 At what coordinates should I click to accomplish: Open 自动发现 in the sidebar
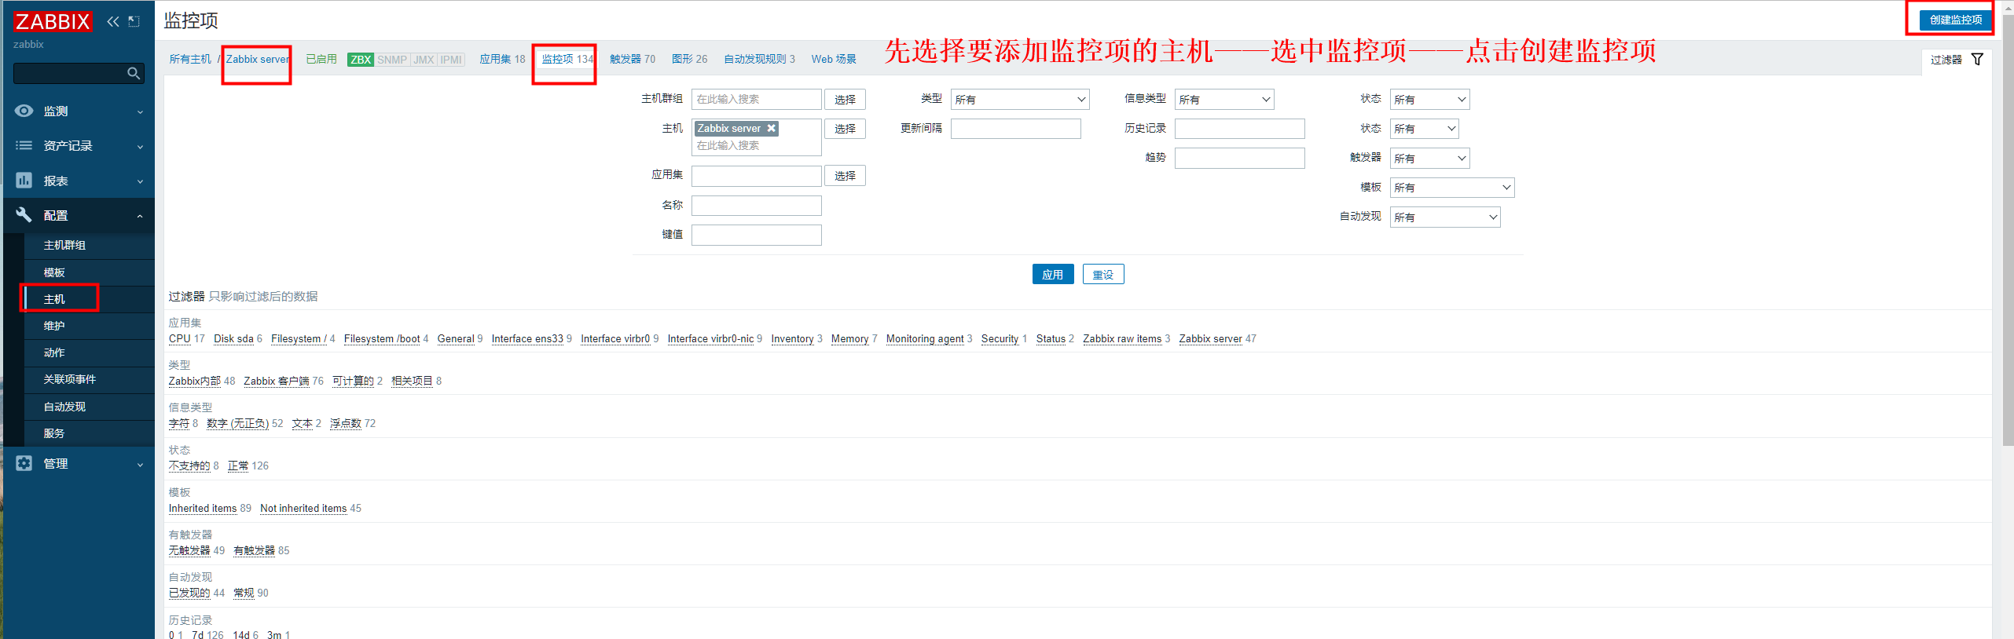pyautogui.click(x=64, y=407)
